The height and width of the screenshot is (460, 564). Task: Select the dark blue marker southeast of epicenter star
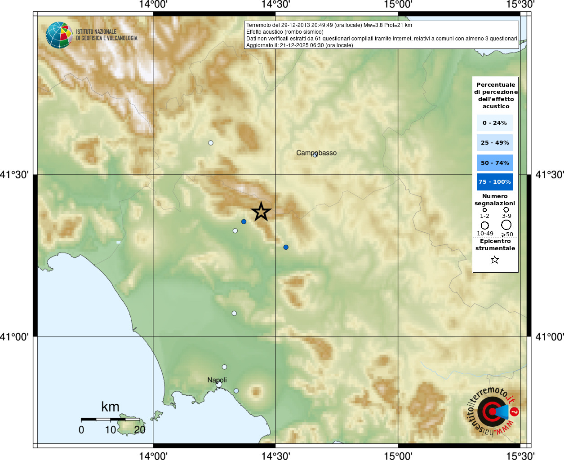click(286, 247)
